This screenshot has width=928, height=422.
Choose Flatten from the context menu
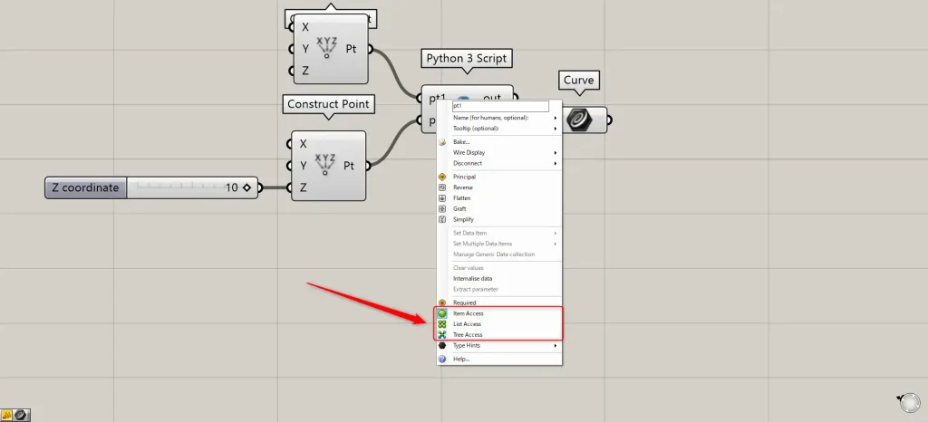(461, 197)
